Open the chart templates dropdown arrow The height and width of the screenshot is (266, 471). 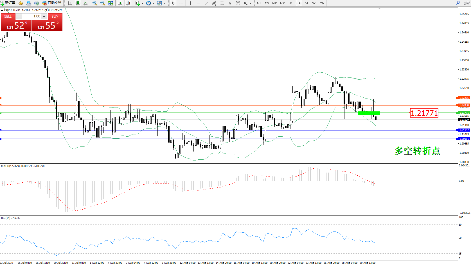pos(164,3)
